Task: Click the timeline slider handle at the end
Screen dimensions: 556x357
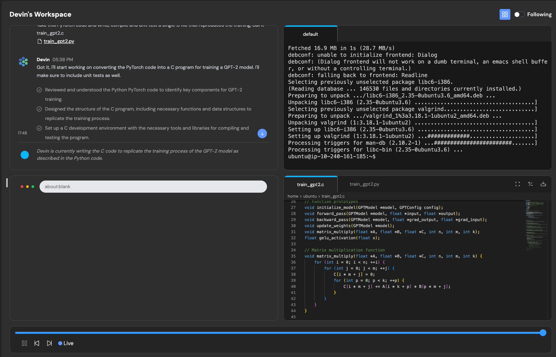Action: point(543,333)
